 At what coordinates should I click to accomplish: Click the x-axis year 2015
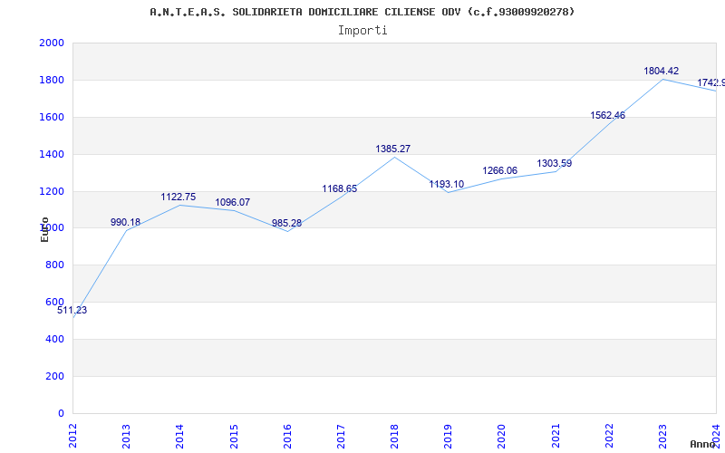tap(234, 436)
